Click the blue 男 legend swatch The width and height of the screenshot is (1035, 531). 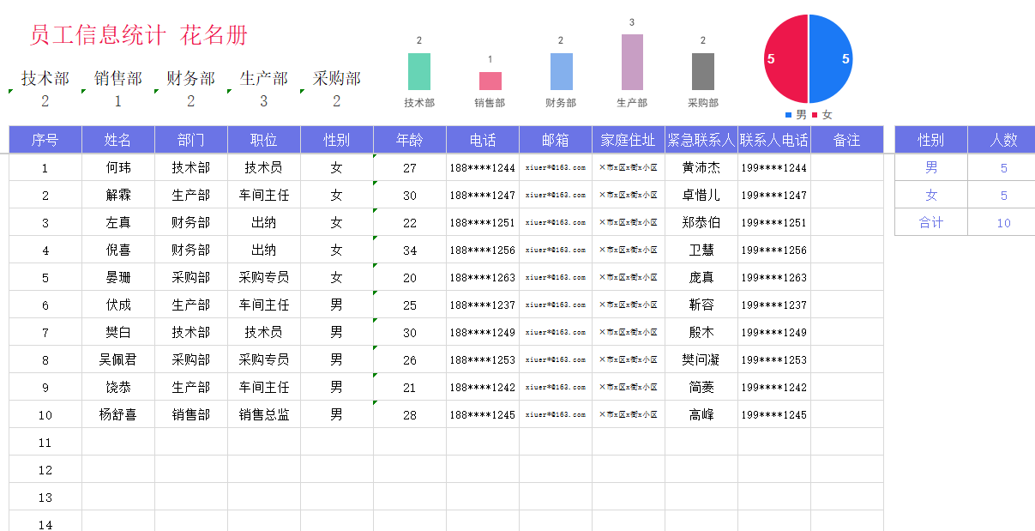788,115
